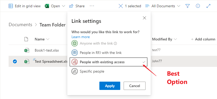Click the expand to full screen icon

(x=208, y=6)
